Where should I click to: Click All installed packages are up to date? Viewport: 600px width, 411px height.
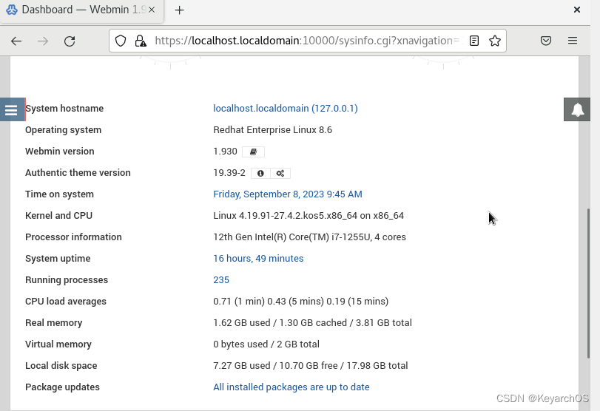pos(291,387)
